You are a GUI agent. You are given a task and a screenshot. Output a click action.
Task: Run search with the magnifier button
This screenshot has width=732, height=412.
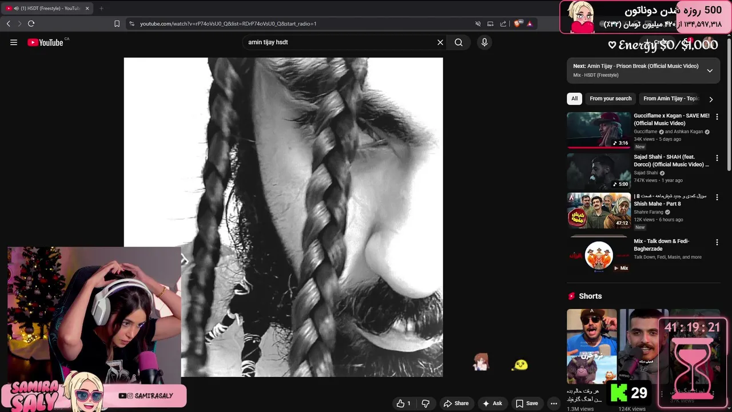coord(459,42)
